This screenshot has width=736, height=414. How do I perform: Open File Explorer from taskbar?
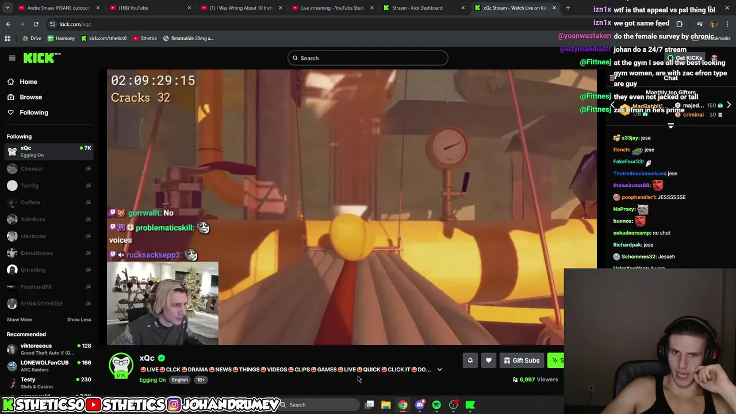(386, 405)
